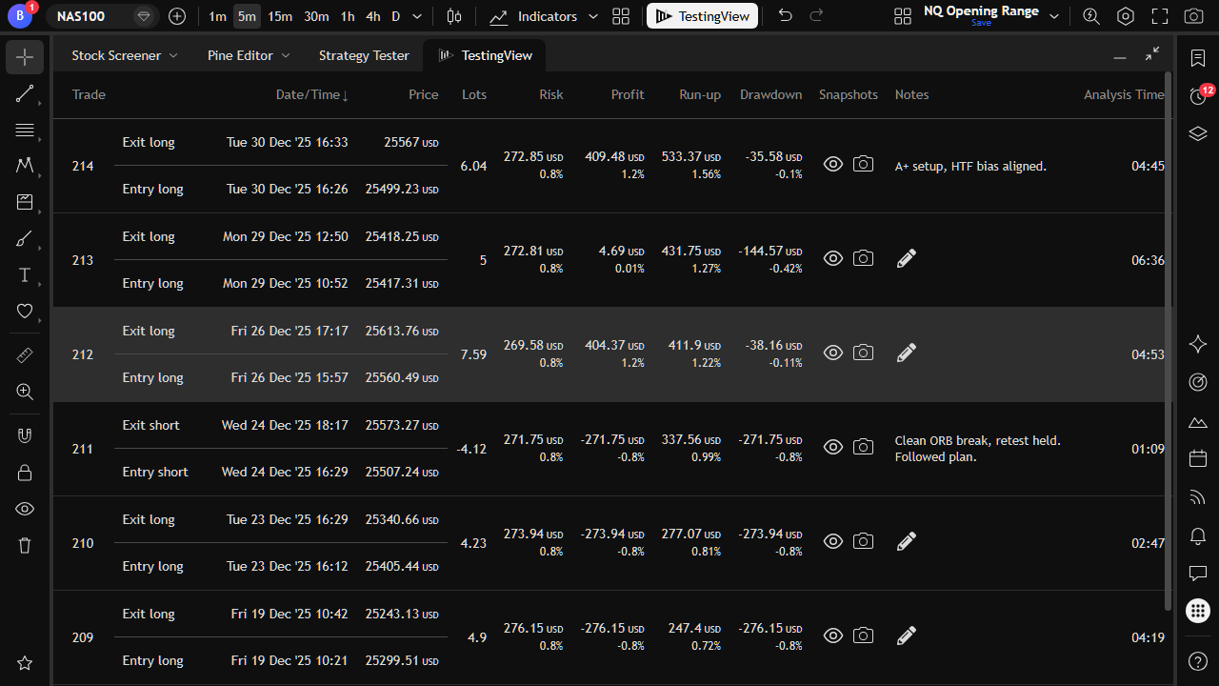Viewport: 1219px width, 686px height.
Task: Expand NQ Opening Range layout menu
Action: [1054, 16]
